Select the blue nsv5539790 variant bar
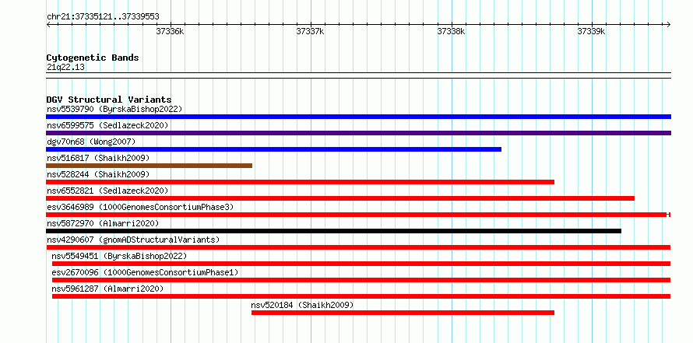 358,117
